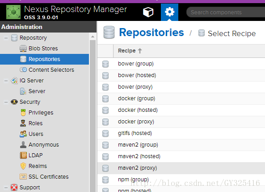Click the Privileges medal icon

(x=23, y=113)
